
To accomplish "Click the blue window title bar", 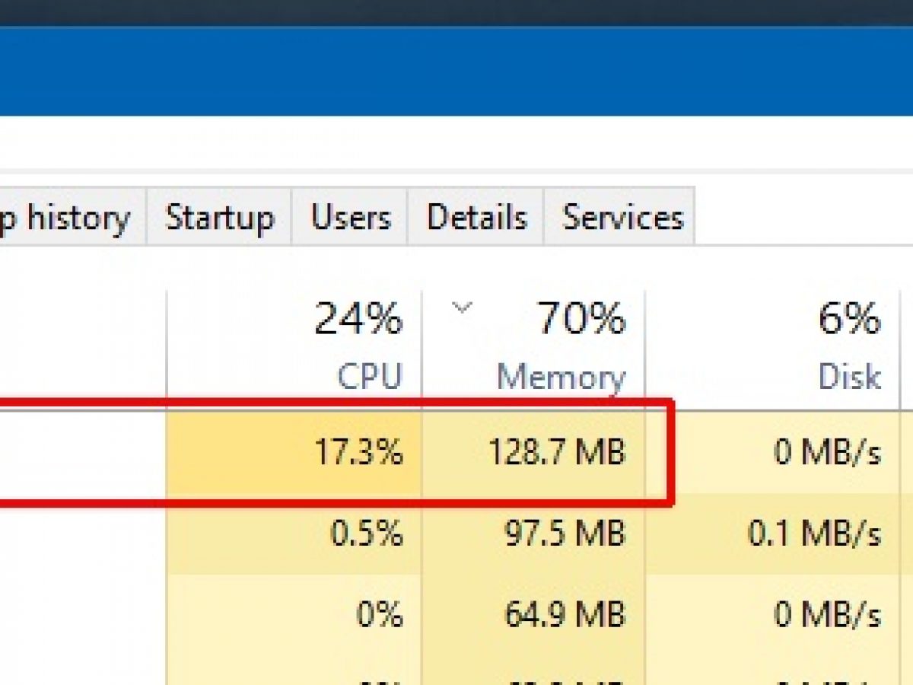I will pos(456,72).
